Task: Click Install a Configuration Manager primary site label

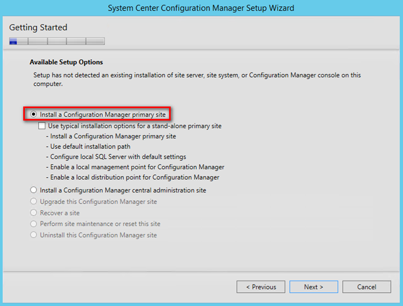Action: pyautogui.click(x=103, y=115)
